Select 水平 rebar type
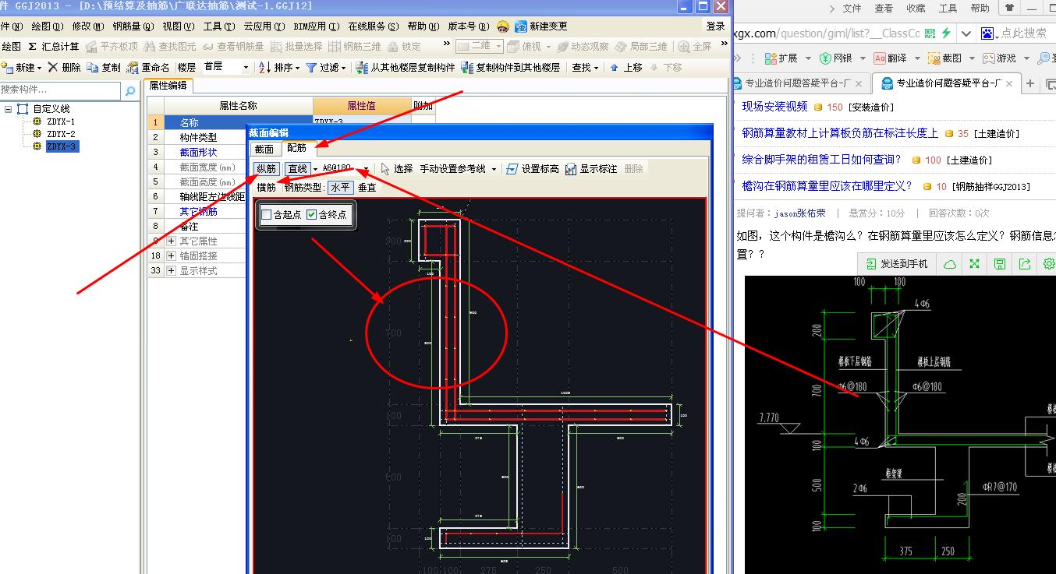1056x574 pixels. [x=340, y=188]
